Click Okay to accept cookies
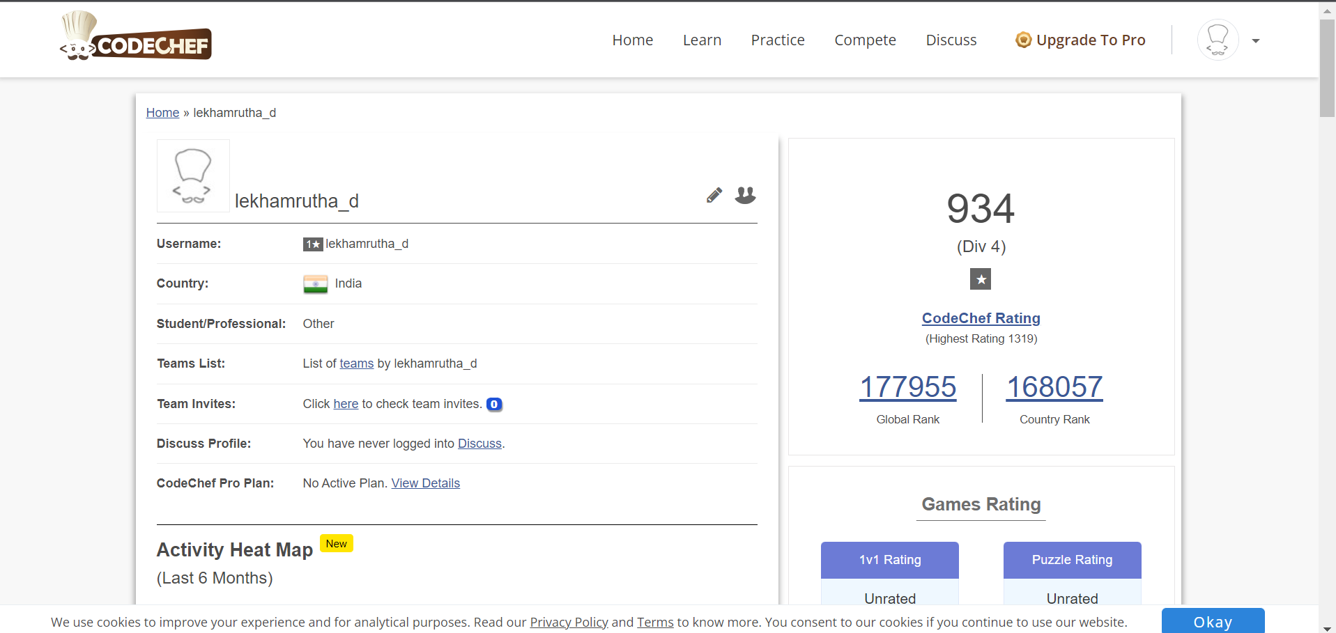The width and height of the screenshot is (1336, 633). [x=1213, y=621]
